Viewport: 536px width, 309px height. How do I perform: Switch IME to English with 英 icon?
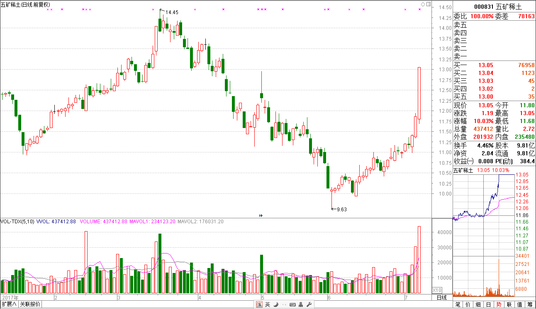[268, 304]
